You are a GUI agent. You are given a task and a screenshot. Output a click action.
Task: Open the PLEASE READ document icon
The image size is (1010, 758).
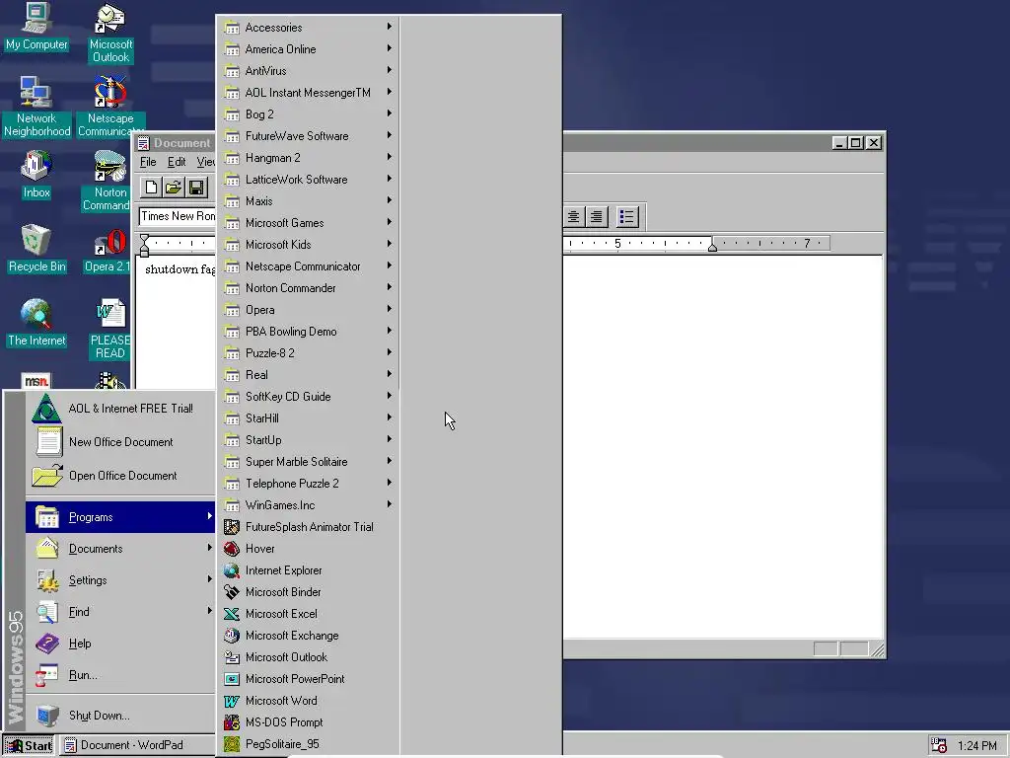coord(110,329)
